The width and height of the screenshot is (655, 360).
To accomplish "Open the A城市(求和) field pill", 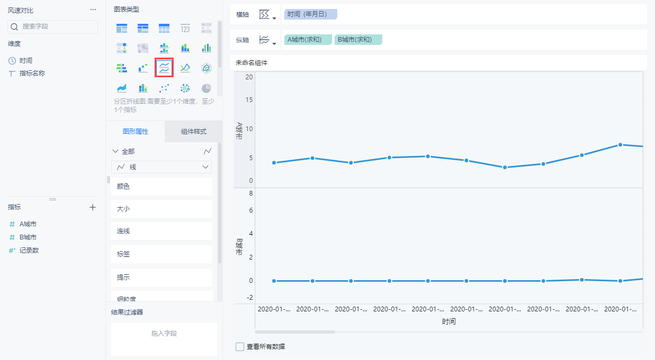I will [308, 40].
